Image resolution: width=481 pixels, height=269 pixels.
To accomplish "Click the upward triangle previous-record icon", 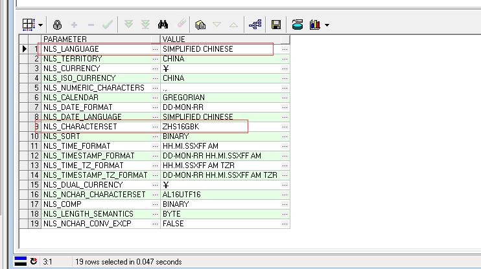I will 233,25.
